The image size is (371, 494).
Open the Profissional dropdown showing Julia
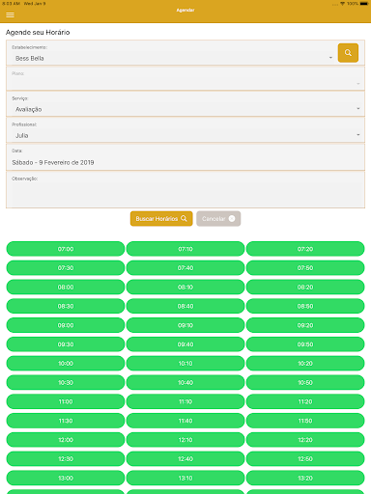[185, 130]
